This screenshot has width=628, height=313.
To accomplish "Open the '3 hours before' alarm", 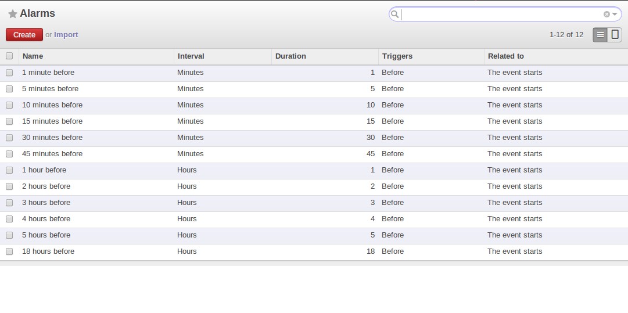I will 46,203.
